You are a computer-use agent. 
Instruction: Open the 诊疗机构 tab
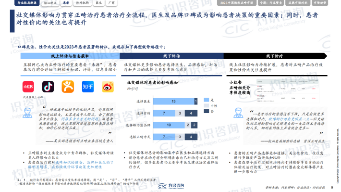point(83,3)
